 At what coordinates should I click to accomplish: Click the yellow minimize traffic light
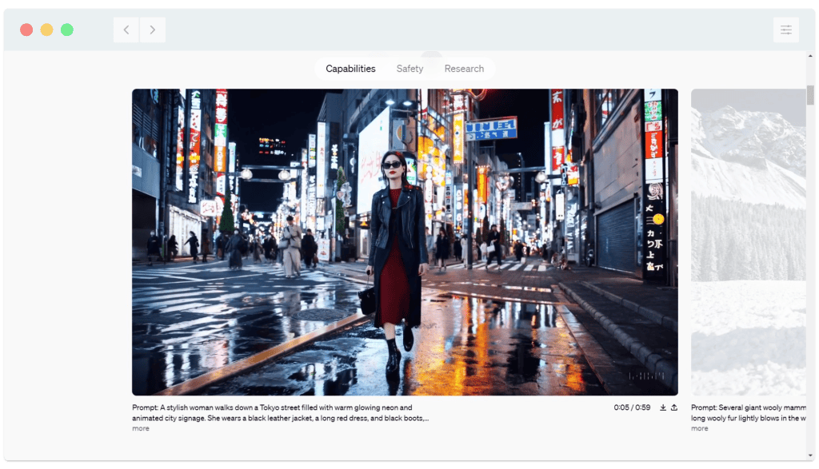pyautogui.click(x=48, y=29)
